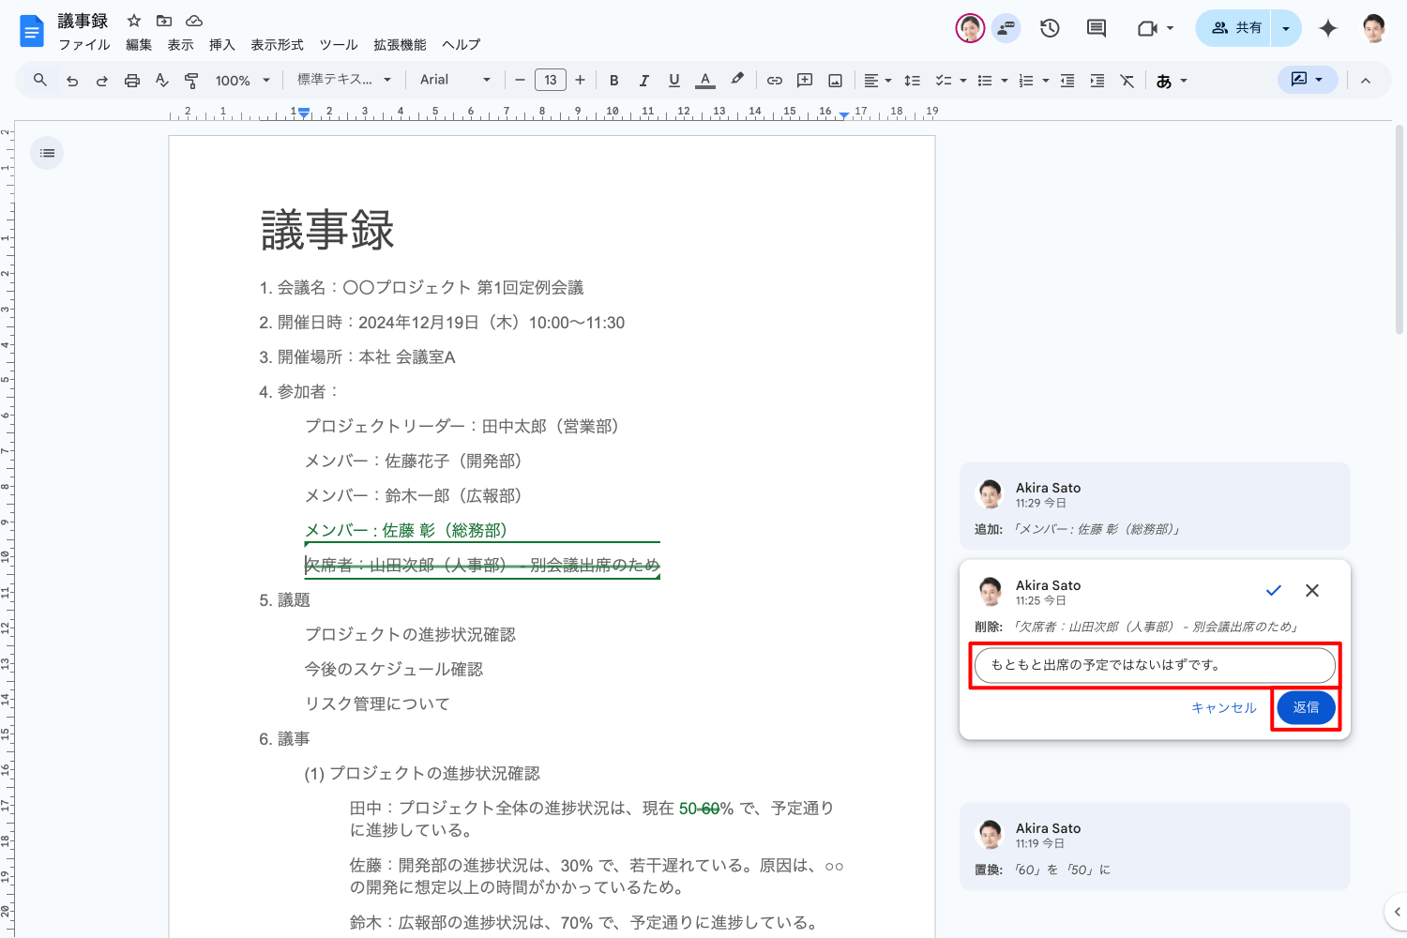Collapse the toolbar menus chevron

[1366, 81]
